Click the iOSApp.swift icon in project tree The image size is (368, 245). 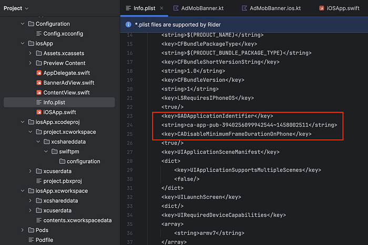tap(39, 112)
